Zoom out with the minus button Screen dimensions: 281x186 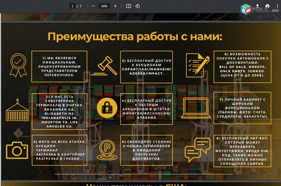[93, 6]
